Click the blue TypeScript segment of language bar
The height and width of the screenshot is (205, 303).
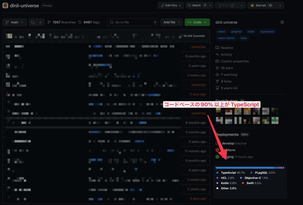(x=245, y=168)
